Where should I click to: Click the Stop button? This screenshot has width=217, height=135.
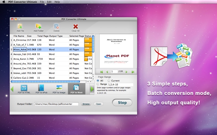click(122, 103)
